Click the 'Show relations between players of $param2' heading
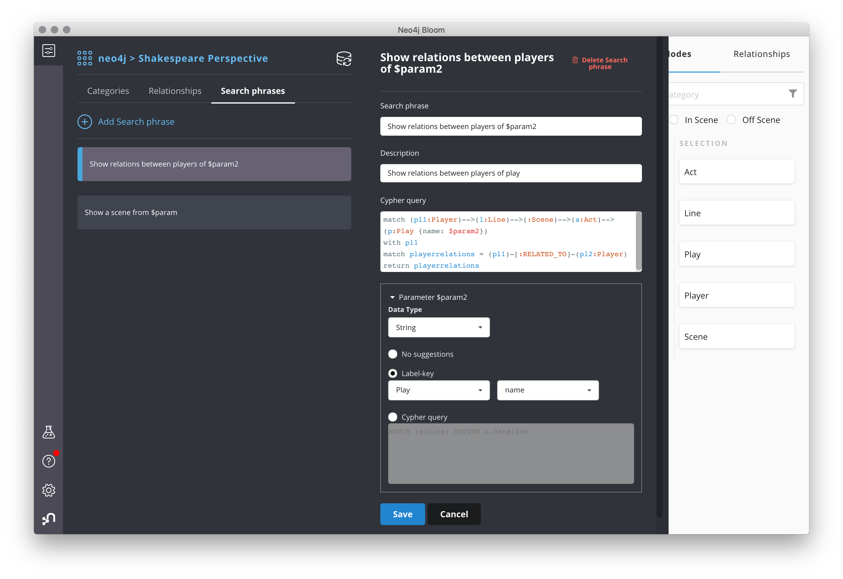This screenshot has height=579, width=843. (x=467, y=63)
